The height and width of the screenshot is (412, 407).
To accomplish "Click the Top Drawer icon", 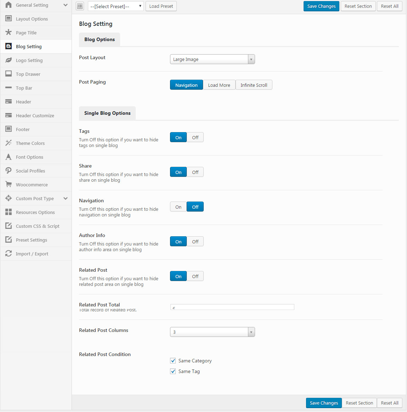I will point(9,74).
